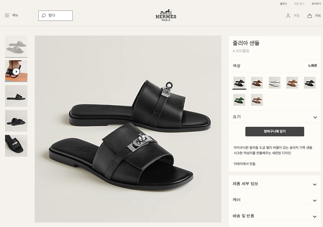
Task: Open the 문의하기 link at top
Action: coord(316,4)
